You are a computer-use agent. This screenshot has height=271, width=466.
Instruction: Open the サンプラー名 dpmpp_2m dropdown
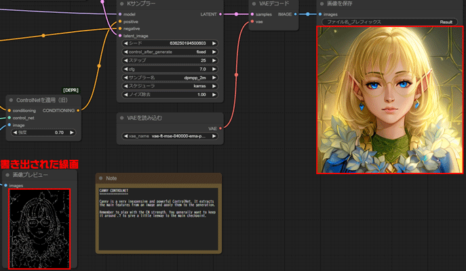[x=170, y=77]
